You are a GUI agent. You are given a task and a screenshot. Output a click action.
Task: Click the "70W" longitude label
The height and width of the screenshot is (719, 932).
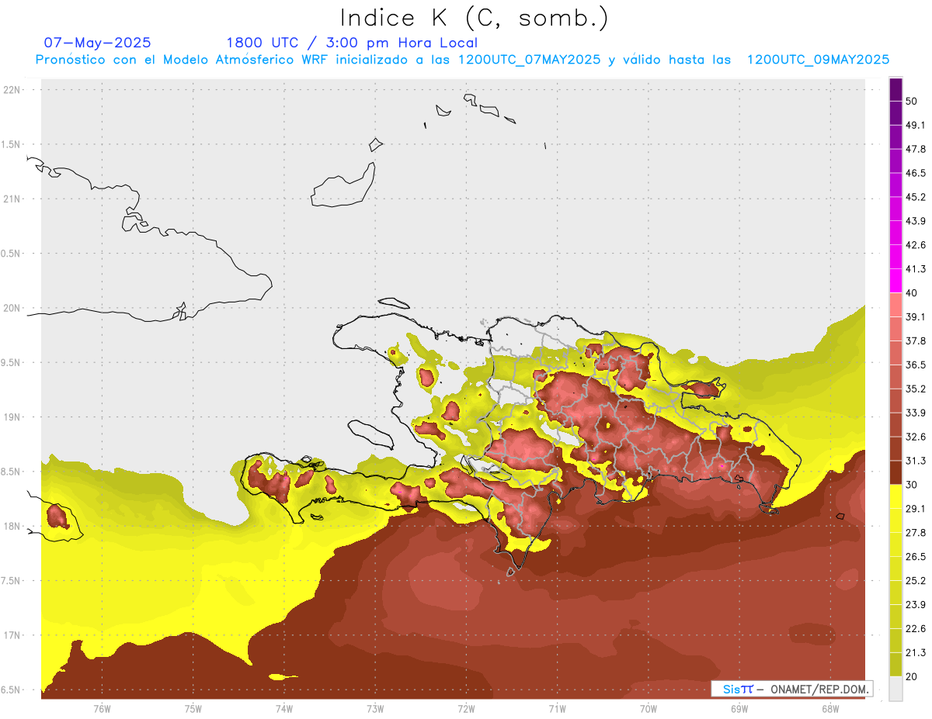point(649,709)
